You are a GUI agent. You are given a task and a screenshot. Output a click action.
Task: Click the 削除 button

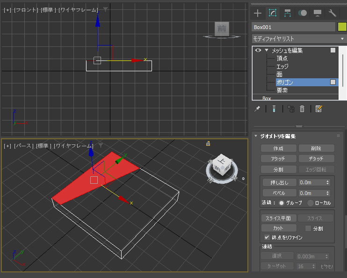click(x=316, y=148)
